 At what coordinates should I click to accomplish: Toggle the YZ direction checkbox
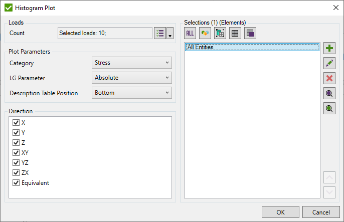coord(16,162)
